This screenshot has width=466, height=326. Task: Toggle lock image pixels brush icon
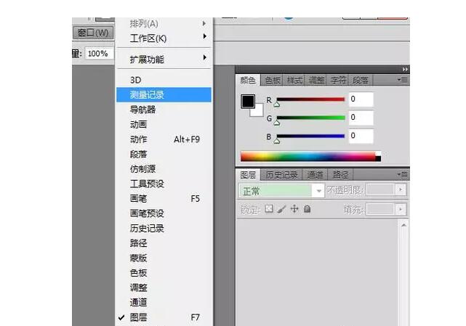[281, 209]
